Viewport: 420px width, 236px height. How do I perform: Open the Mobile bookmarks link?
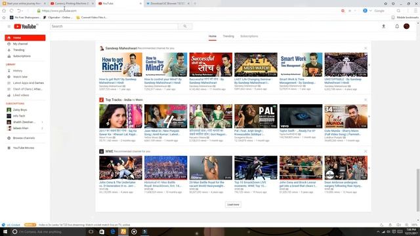coord(405,18)
